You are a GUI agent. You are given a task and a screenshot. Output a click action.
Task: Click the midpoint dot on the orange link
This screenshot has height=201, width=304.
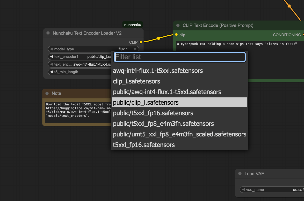tap(289, 6)
